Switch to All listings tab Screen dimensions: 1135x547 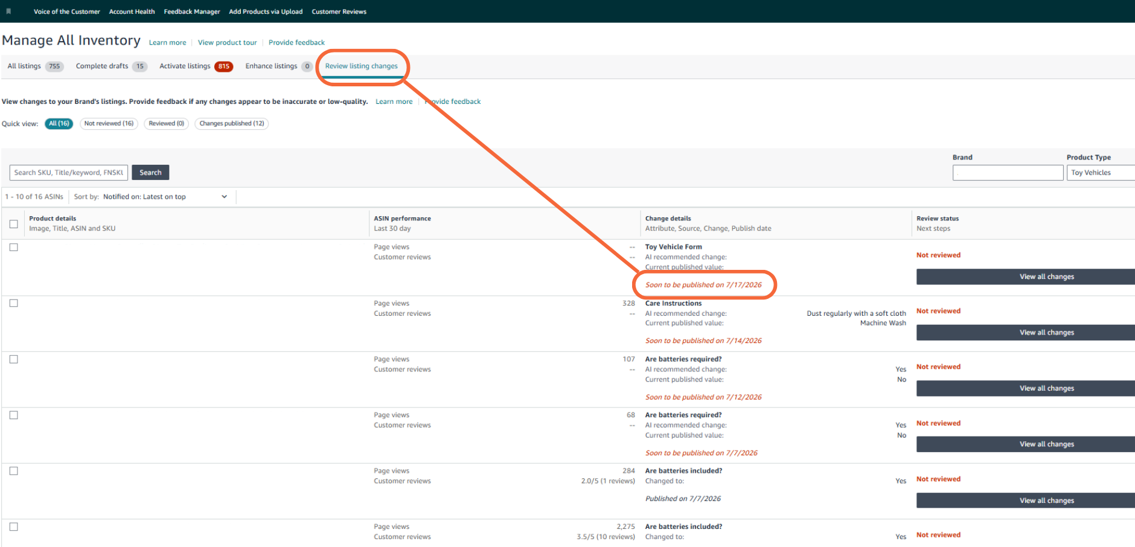35,66
